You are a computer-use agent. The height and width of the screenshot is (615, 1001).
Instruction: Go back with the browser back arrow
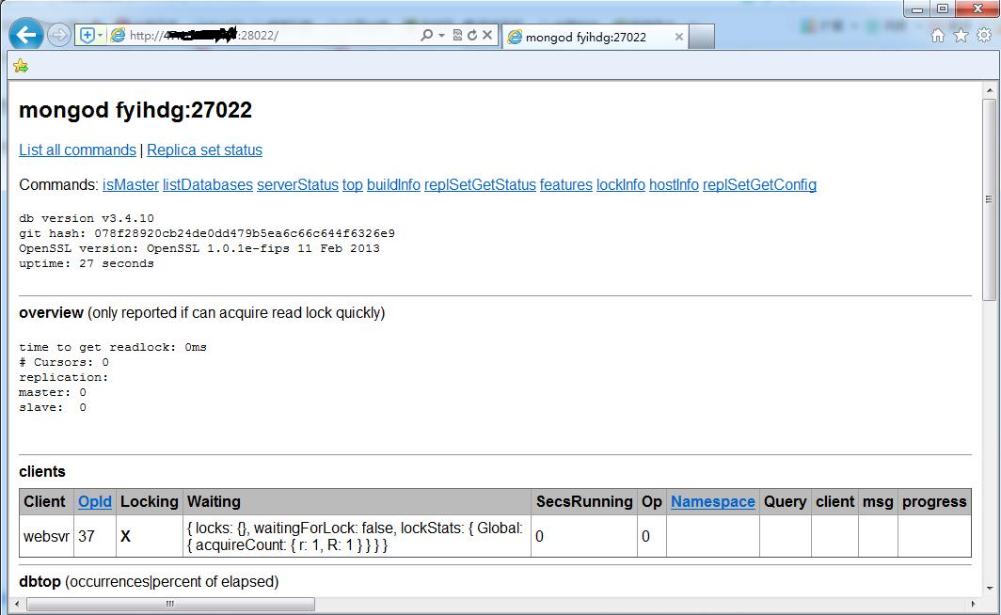point(26,34)
